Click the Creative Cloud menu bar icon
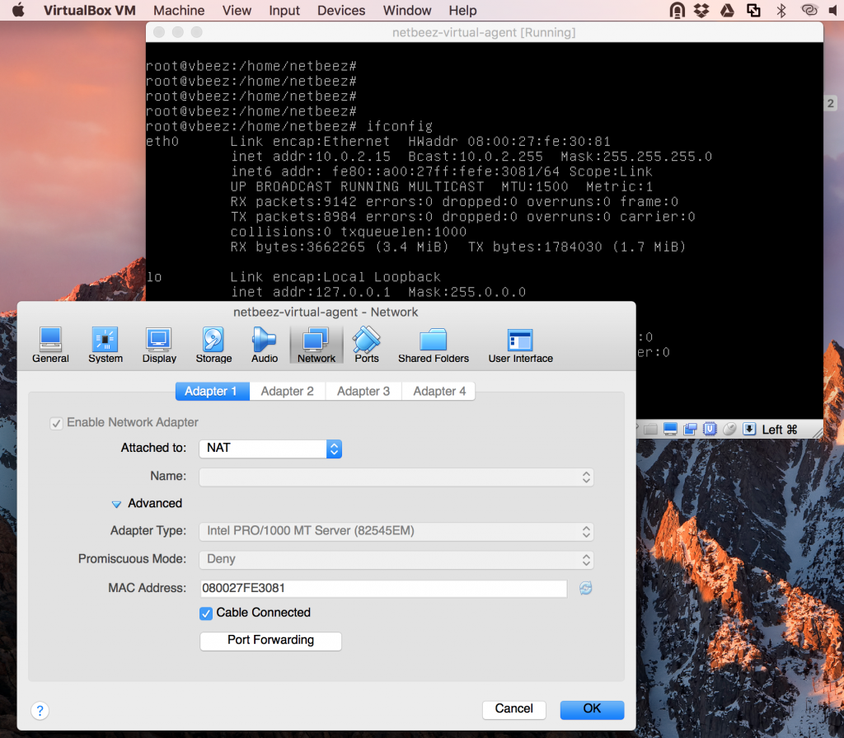The width and height of the screenshot is (844, 738). 809,10
